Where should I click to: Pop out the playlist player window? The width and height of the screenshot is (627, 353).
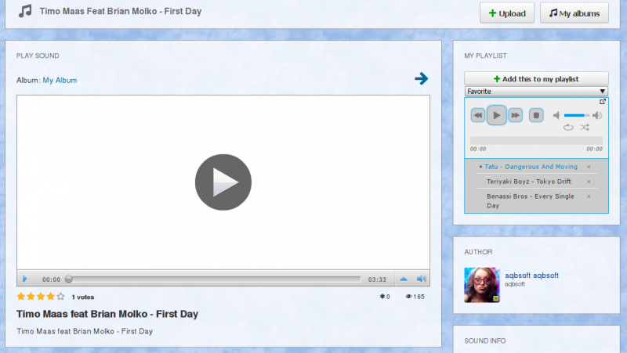[x=603, y=102]
